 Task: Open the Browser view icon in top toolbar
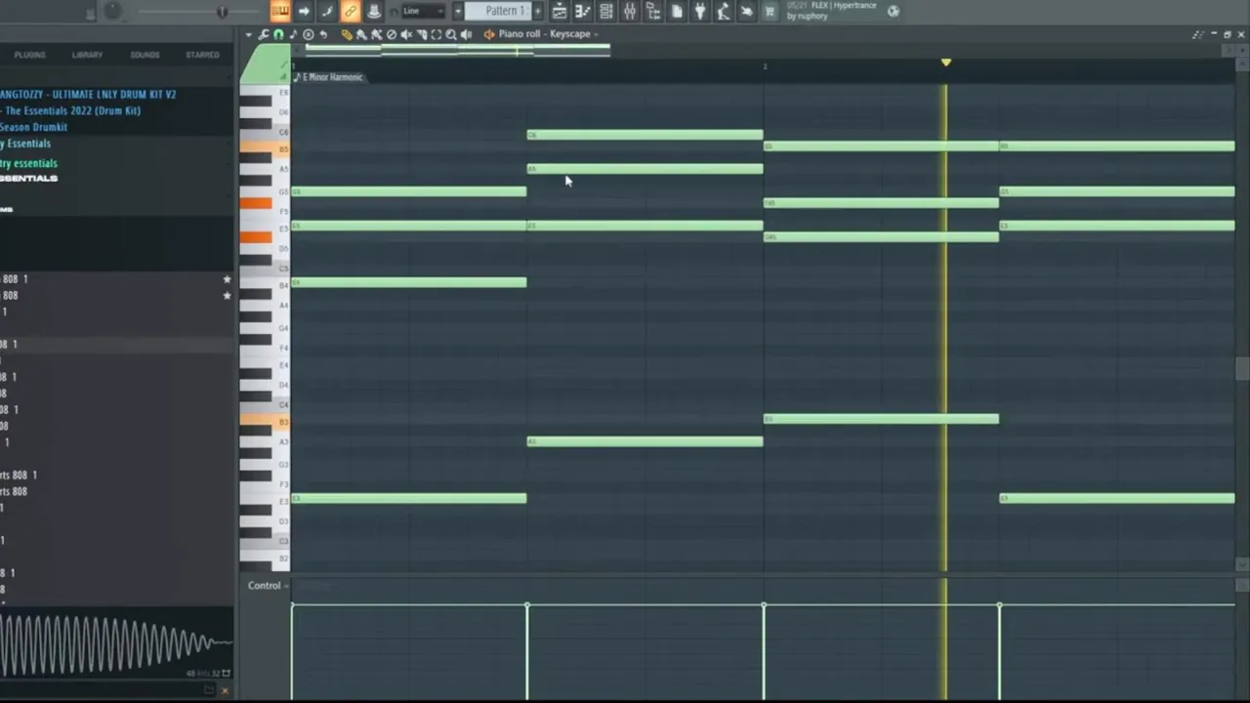[653, 11]
